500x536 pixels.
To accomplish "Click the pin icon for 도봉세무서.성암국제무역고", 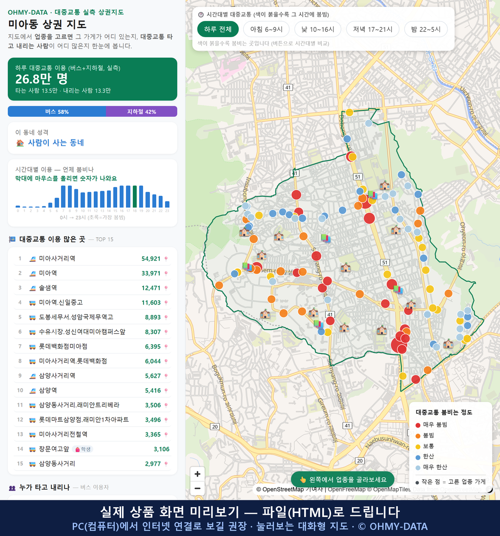I will point(166,317).
